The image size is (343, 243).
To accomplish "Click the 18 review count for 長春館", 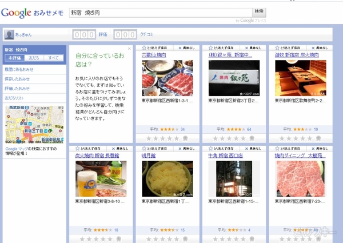I will (116, 230).
